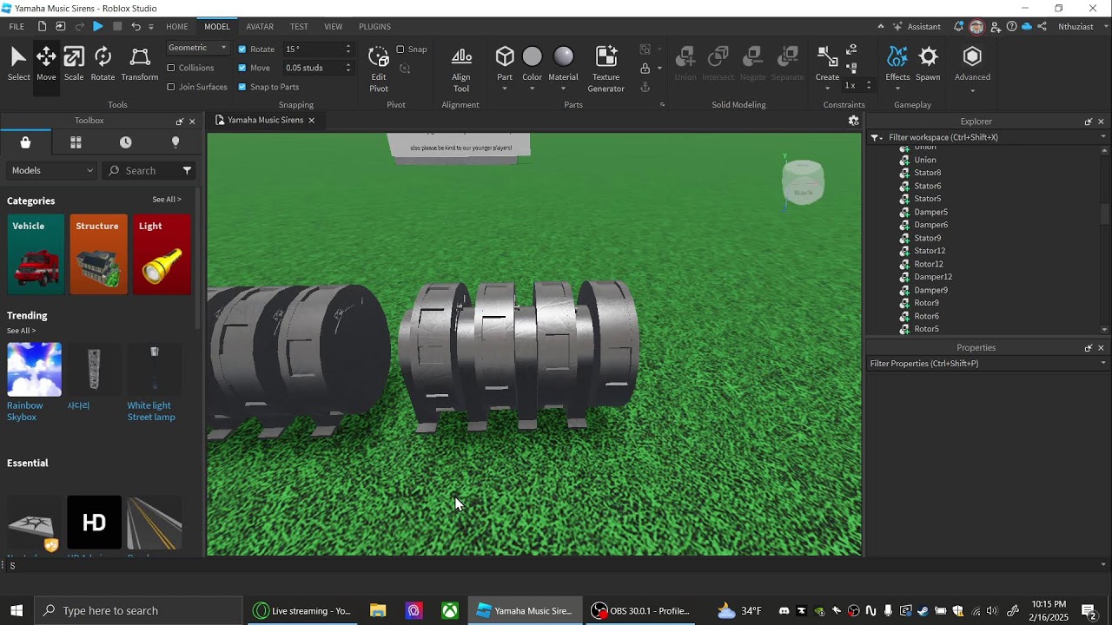1112x625 pixels.
Task: Open File Explorer in the taskbar
Action: [378, 610]
